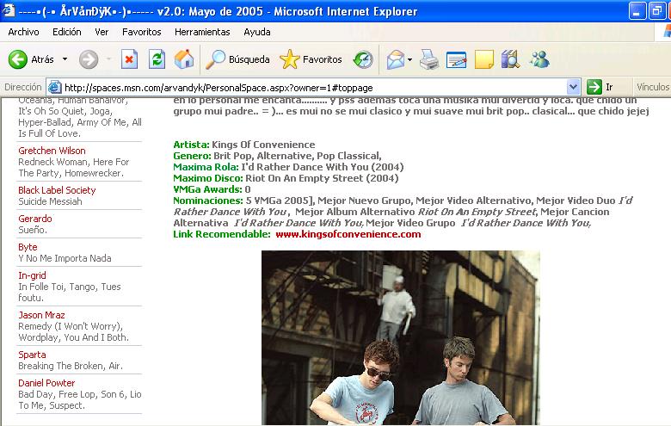671x426 pixels.
Task: Open the Archivo menu
Action: pos(23,32)
